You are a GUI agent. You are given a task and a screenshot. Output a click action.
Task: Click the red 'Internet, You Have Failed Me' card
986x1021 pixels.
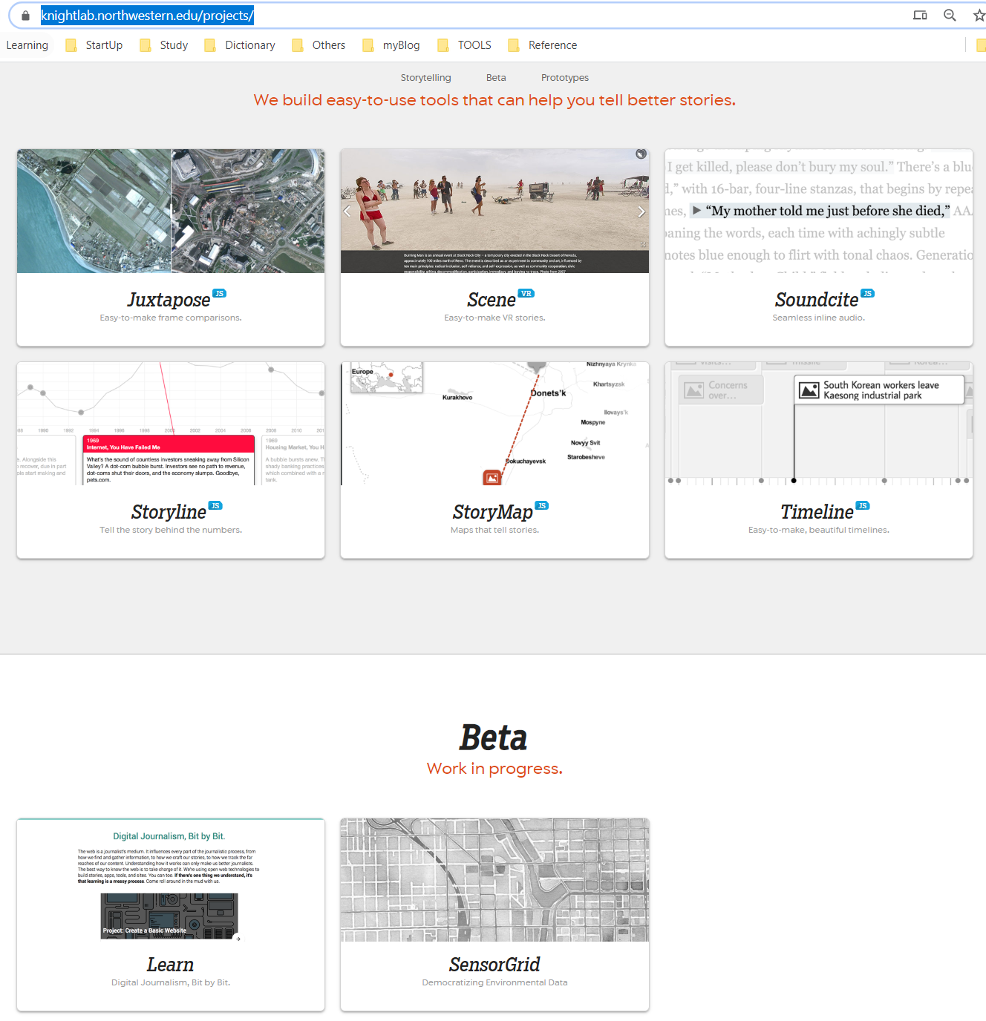(169, 460)
